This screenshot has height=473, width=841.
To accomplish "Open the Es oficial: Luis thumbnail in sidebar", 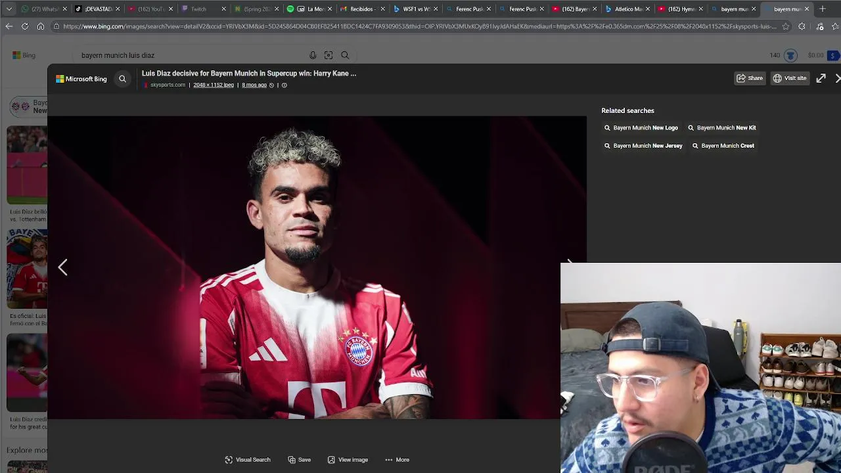I will pos(27,269).
